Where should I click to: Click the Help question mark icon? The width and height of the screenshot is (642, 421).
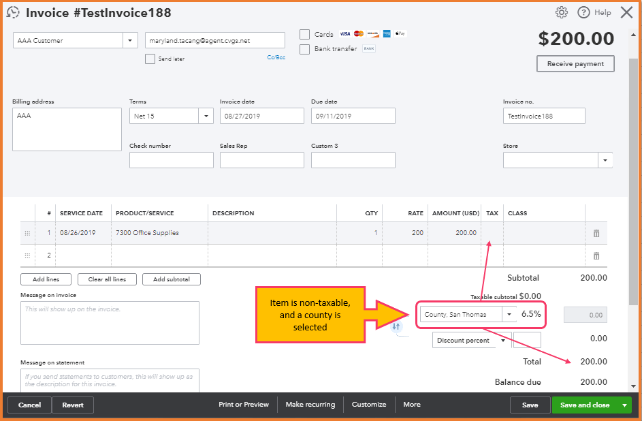[x=583, y=13]
